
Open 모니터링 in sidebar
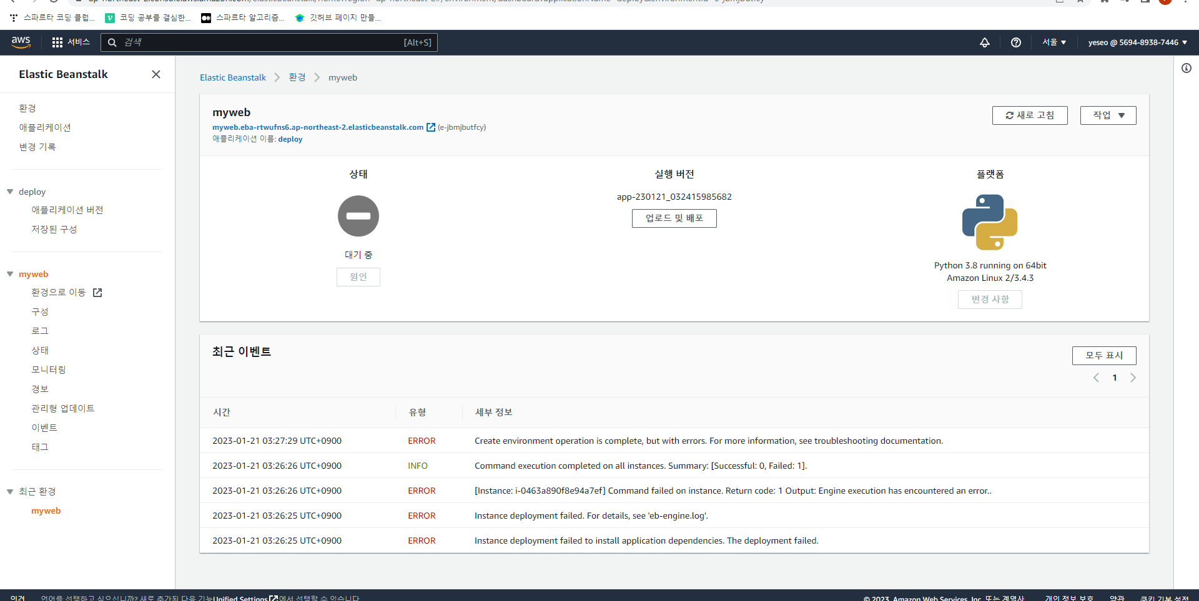(49, 369)
